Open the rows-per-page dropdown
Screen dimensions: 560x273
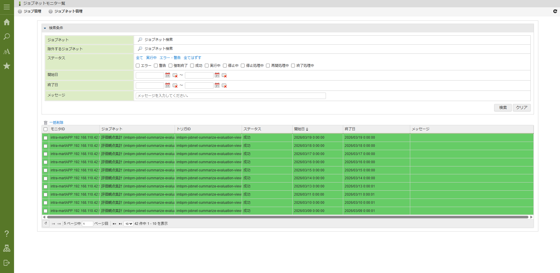[128, 224]
